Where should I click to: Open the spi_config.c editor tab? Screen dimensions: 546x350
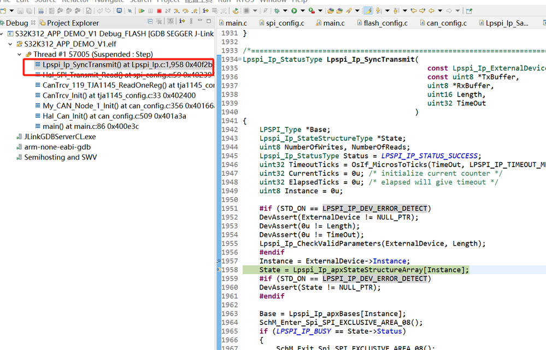coord(281,23)
